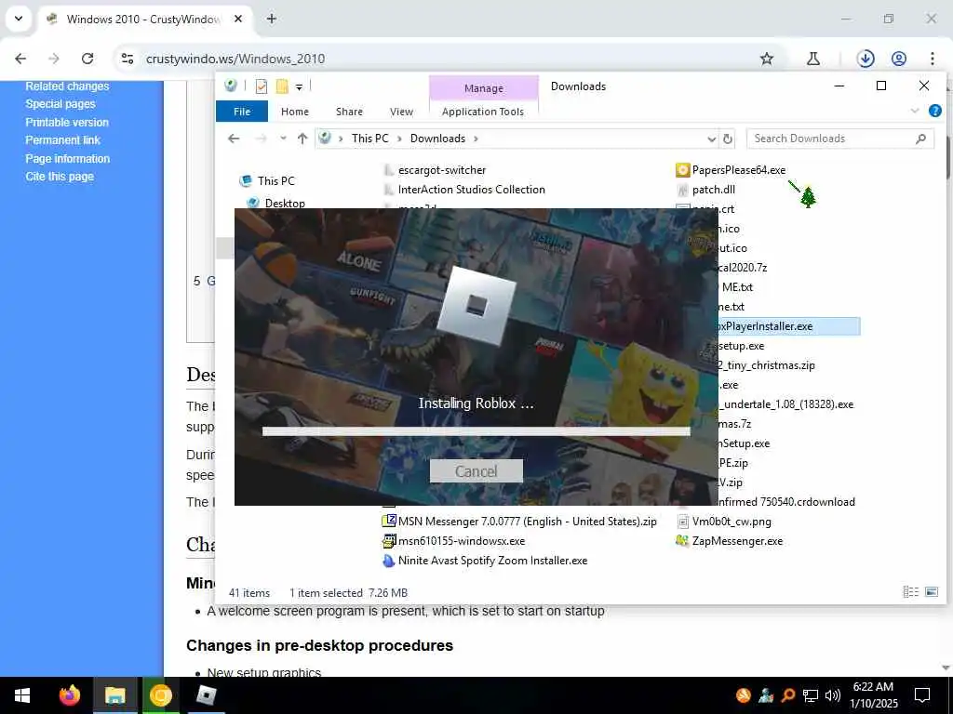Screen dimensions: 953x714
Task: Refresh the Downloads folder view
Action: [728, 139]
